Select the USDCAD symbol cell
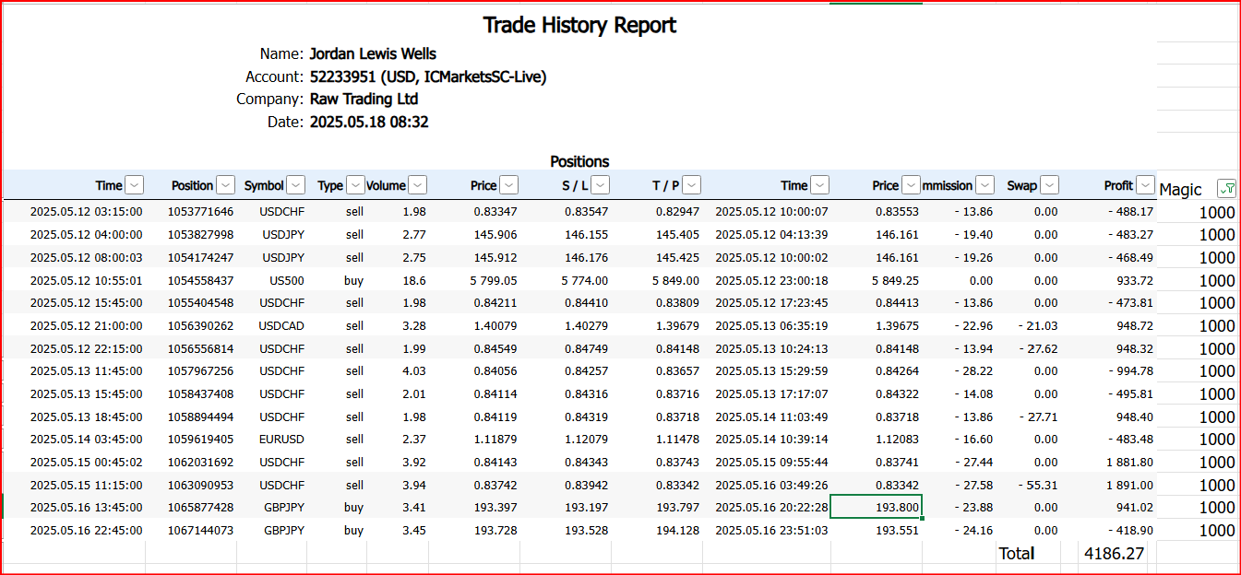The image size is (1241, 575). pos(281,325)
